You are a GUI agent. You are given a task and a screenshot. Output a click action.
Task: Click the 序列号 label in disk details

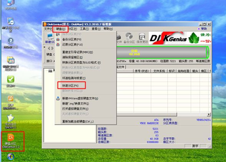[168, 120]
